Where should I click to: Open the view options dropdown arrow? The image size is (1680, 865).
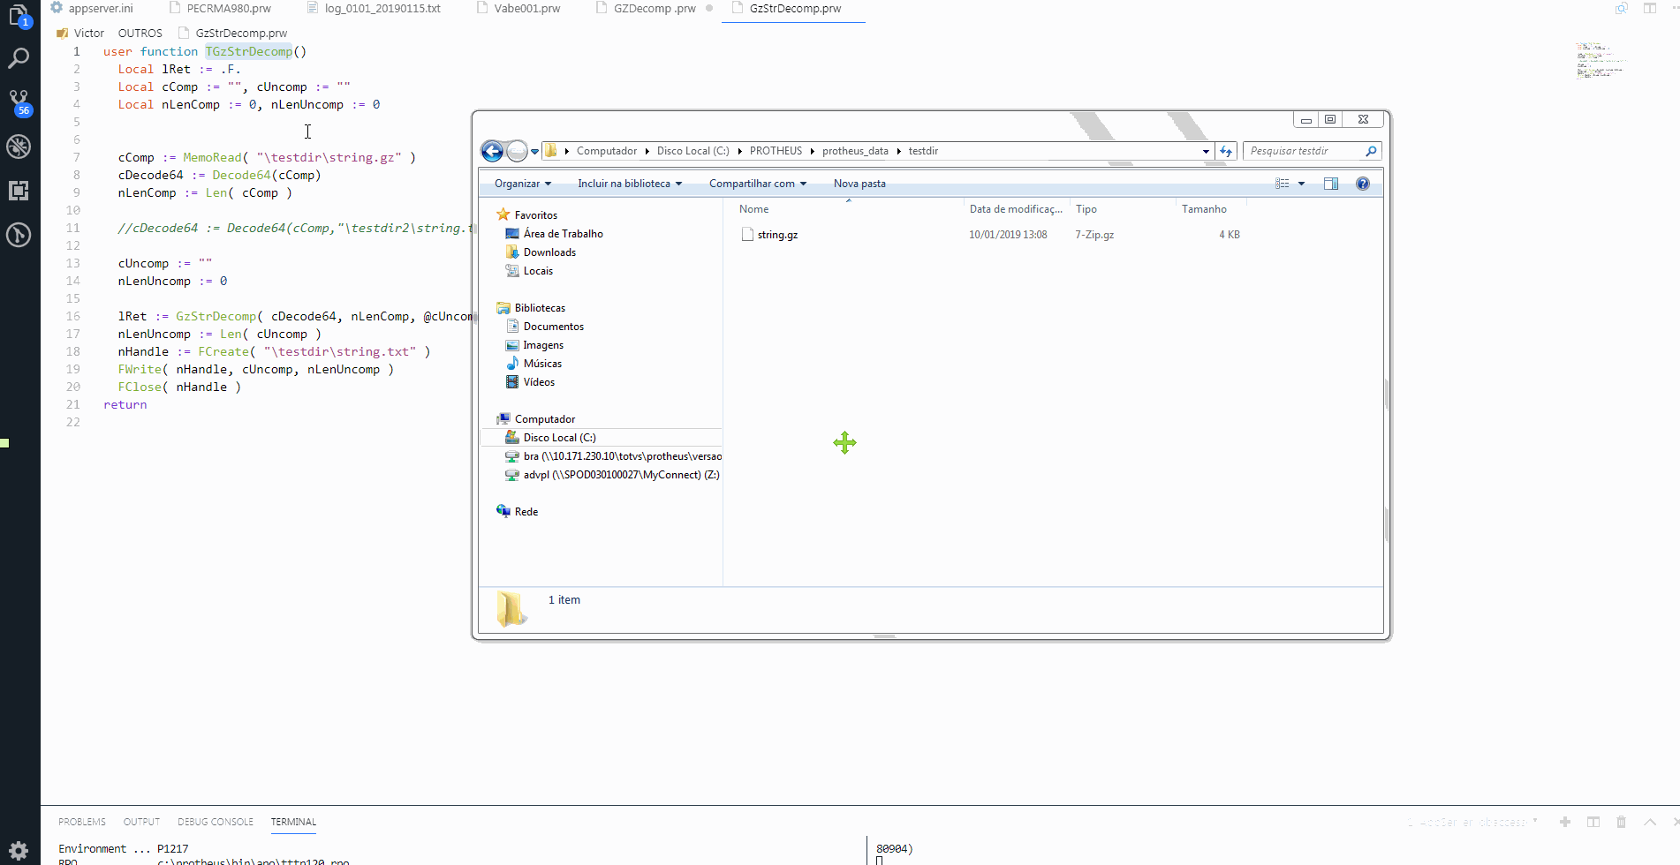pos(1301,184)
